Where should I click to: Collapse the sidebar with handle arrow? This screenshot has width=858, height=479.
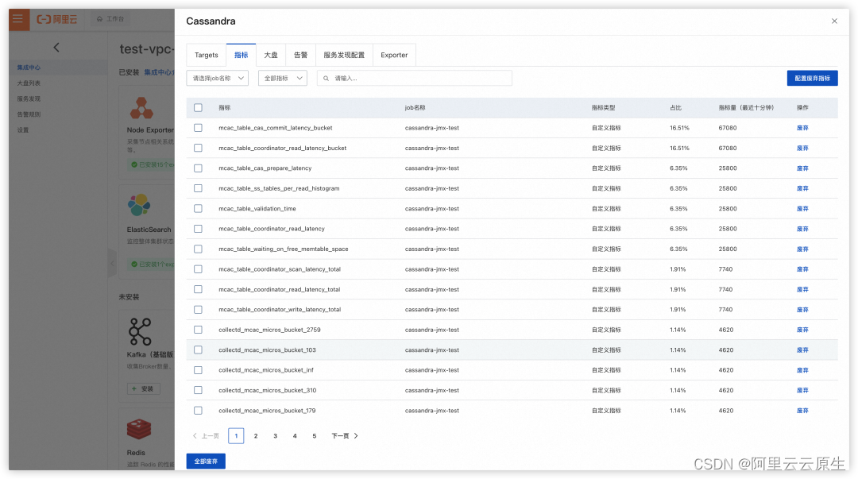pos(112,263)
